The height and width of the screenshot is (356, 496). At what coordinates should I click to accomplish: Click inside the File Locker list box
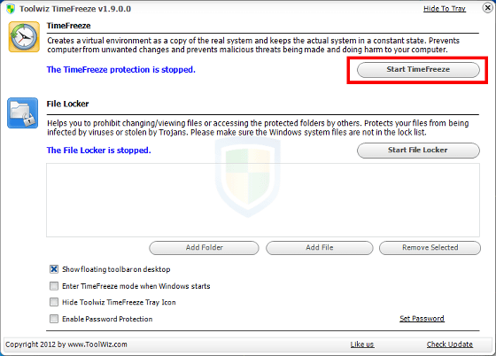[263, 200]
